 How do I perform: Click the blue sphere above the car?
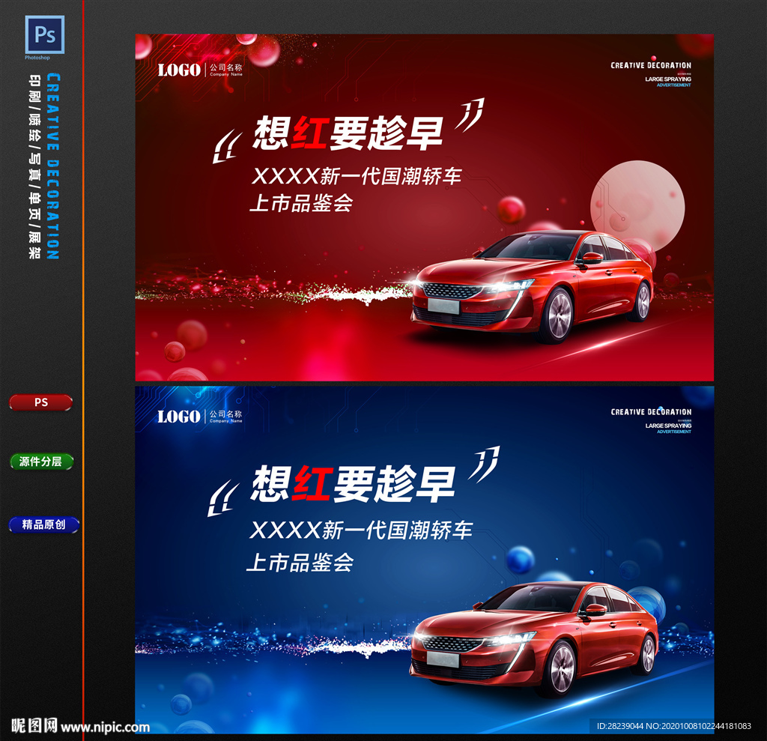pos(520,559)
